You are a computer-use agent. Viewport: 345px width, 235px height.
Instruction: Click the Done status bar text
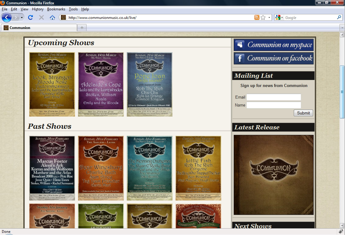[6, 231]
